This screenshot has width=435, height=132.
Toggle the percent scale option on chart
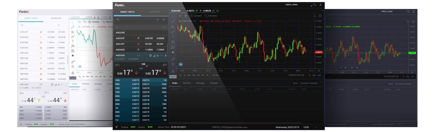click(x=310, y=75)
